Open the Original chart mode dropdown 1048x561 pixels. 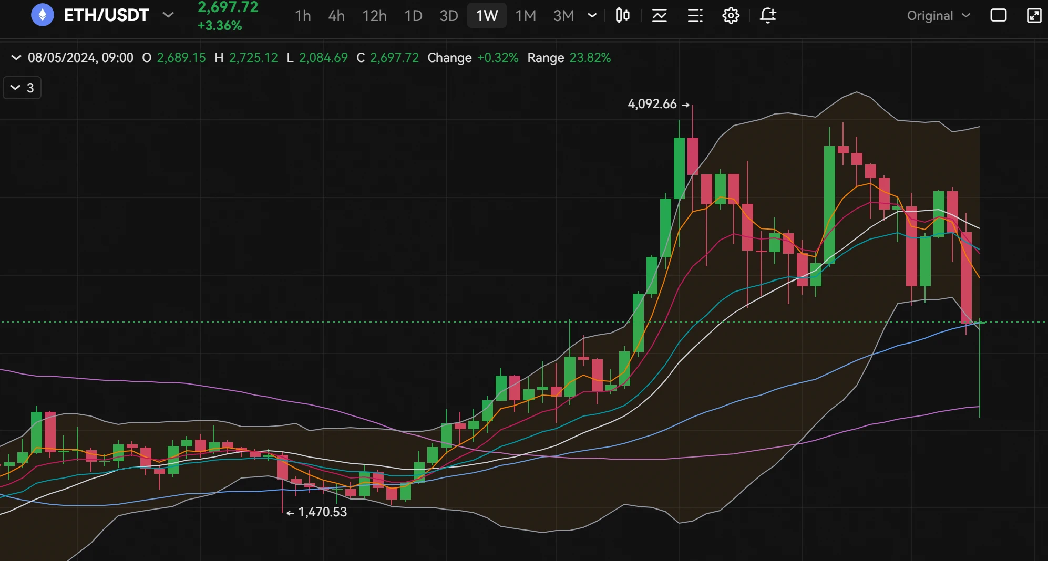point(939,16)
